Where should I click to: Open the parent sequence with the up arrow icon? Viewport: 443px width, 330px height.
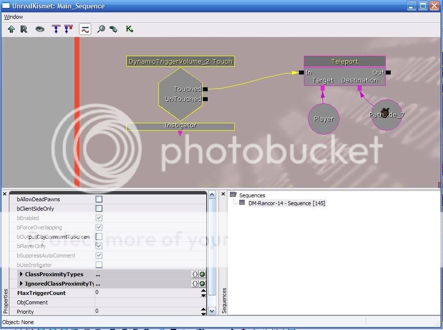(x=11, y=29)
